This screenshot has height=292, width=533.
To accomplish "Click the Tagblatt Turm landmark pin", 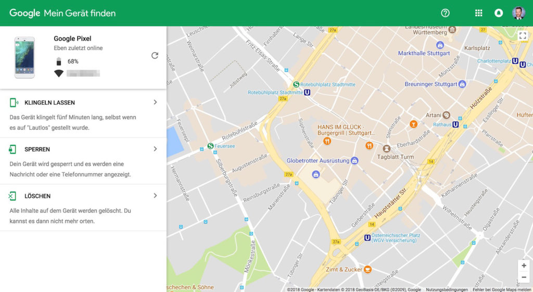I will click(x=387, y=148).
